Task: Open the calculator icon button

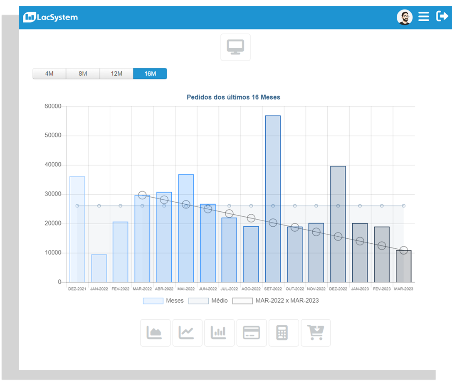Action: [x=283, y=333]
